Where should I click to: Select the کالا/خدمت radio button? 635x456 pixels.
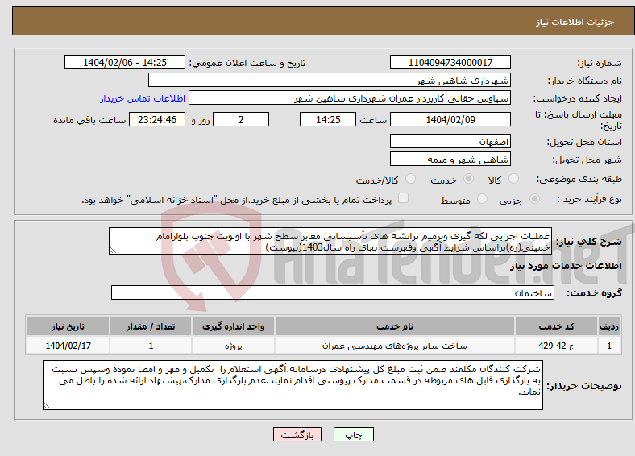410,179
